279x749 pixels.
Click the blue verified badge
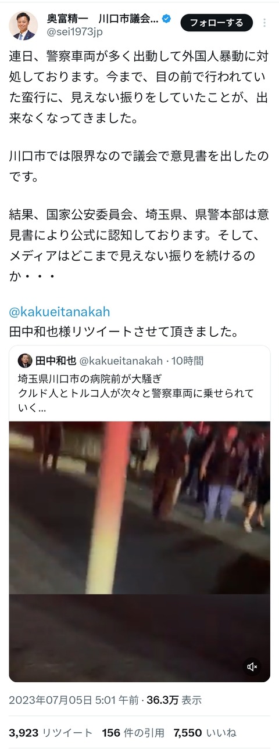[166, 19]
